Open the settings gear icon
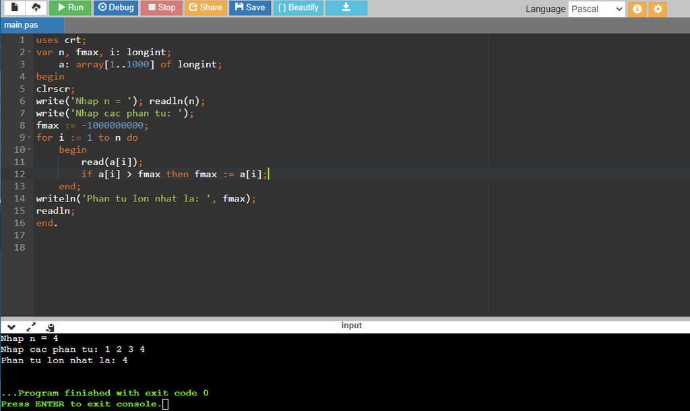This screenshot has width=690, height=411. pyautogui.click(x=658, y=9)
